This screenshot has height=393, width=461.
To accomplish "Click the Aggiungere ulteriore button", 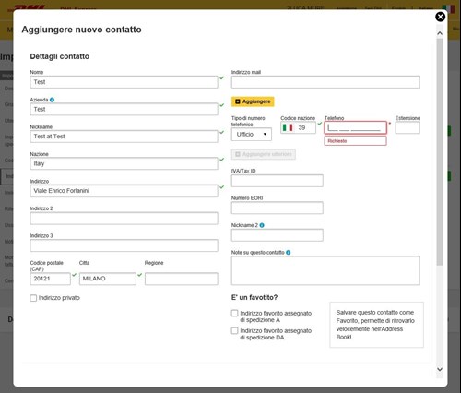I will coord(264,154).
